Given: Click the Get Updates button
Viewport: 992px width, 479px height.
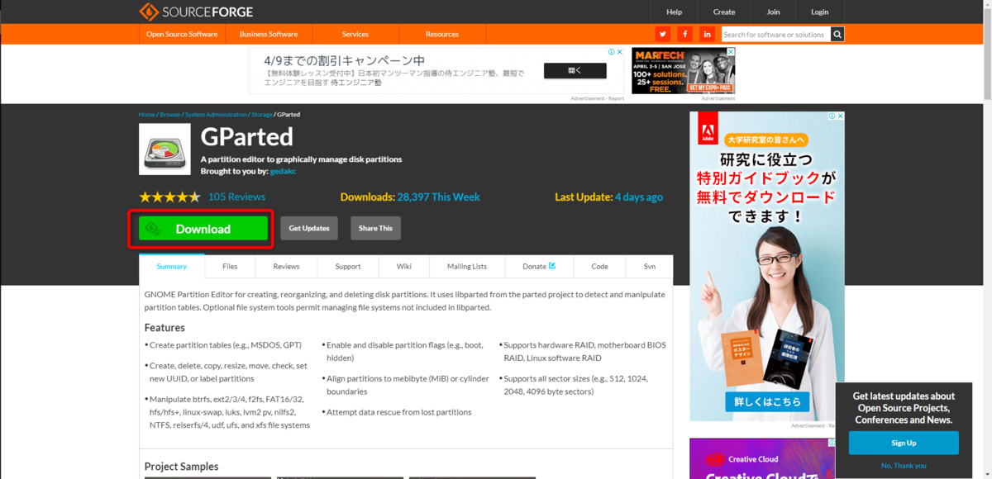Looking at the screenshot, I should 309,228.
